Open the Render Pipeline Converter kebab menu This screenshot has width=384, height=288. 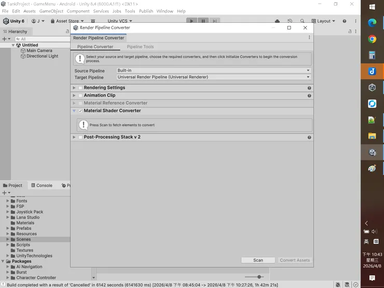[309, 37]
